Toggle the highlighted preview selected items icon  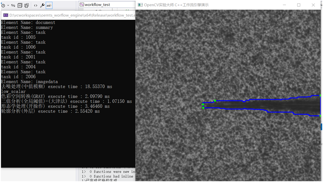pyautogui.click(x=49, y=5)
